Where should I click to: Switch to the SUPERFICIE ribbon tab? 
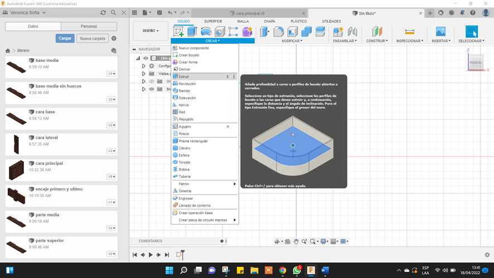[x=213, y=21]
